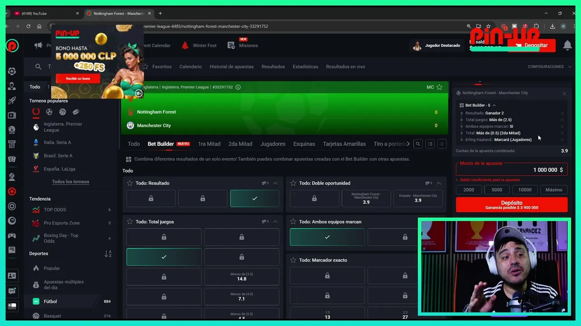Switch to the 2da Mitad tab
This screenshot has height=326, width=581.
[240, 144]
